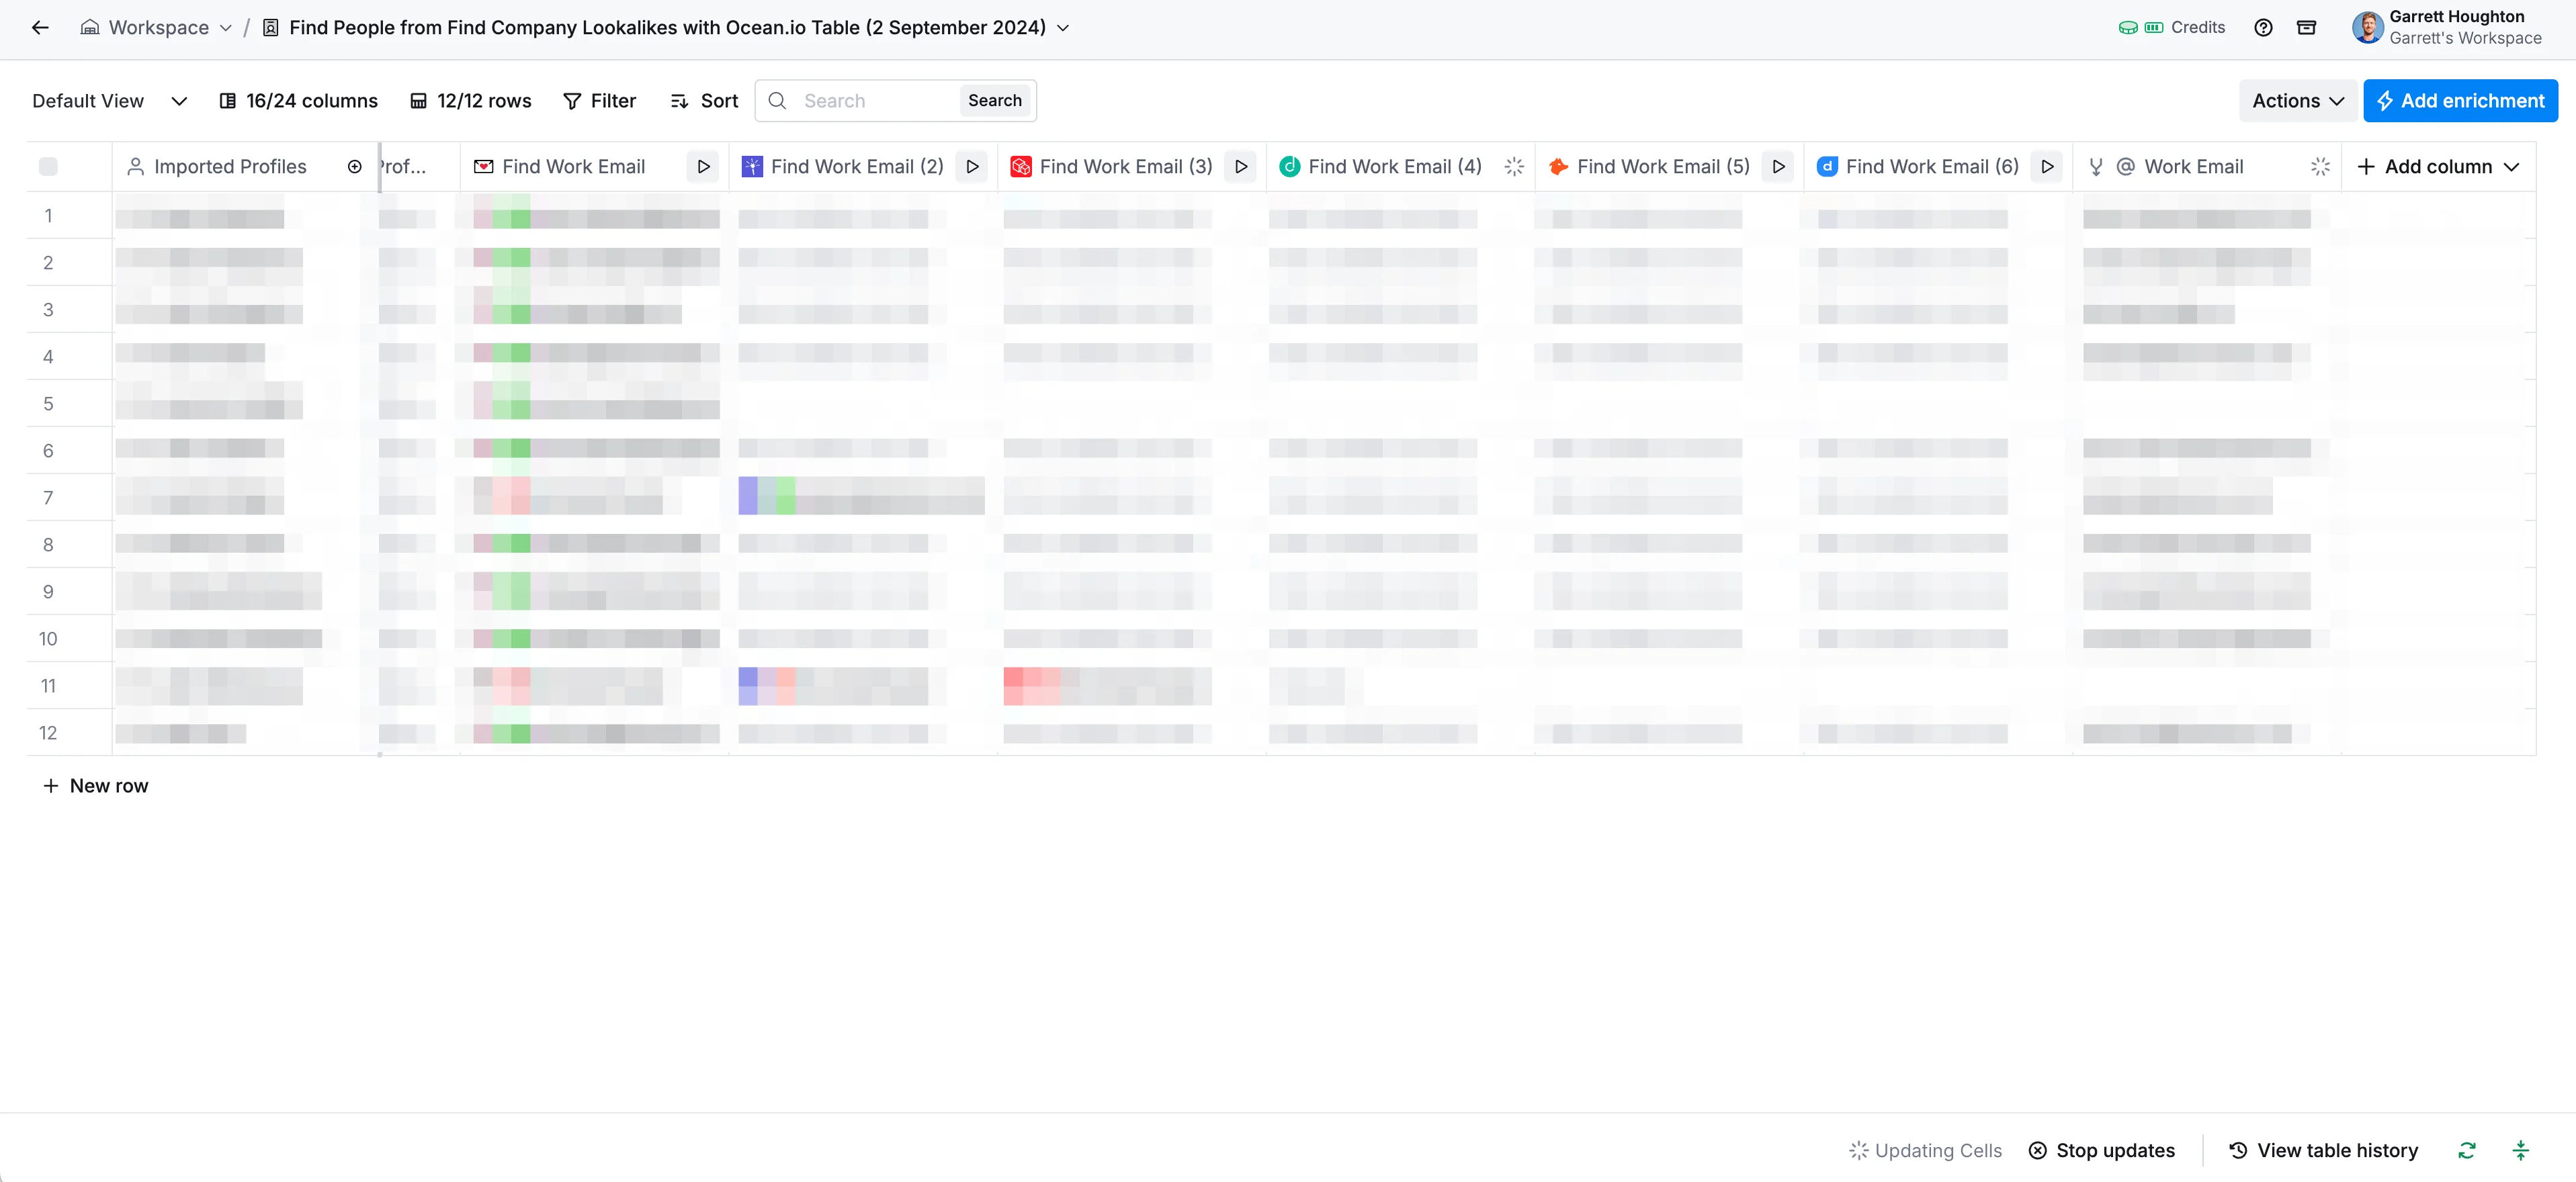Click the Add enrichment button

pos(2460,101)
